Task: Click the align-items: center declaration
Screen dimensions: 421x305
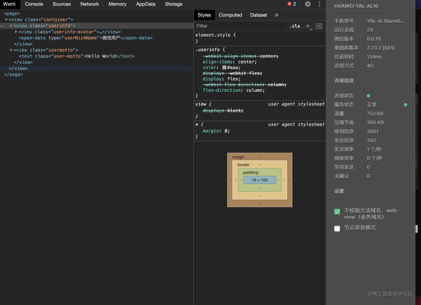Action: click(x=230, y=62)
